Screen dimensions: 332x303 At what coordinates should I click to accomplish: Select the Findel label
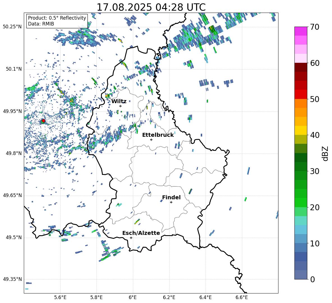click(171, 197)
